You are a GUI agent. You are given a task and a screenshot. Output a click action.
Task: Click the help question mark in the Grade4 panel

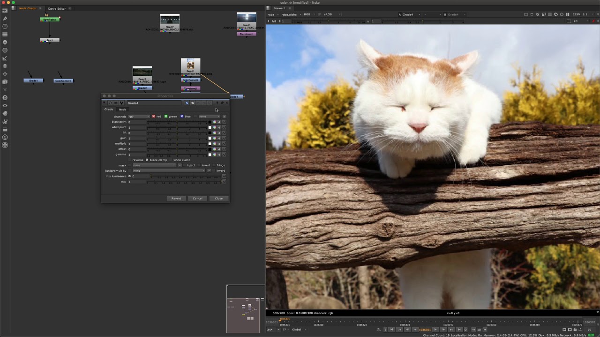click(x=217, y=103)
